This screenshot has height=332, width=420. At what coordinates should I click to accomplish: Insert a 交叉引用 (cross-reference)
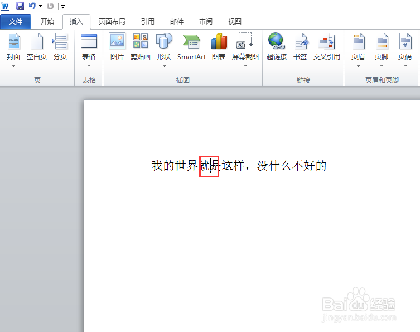click(326, 46)
